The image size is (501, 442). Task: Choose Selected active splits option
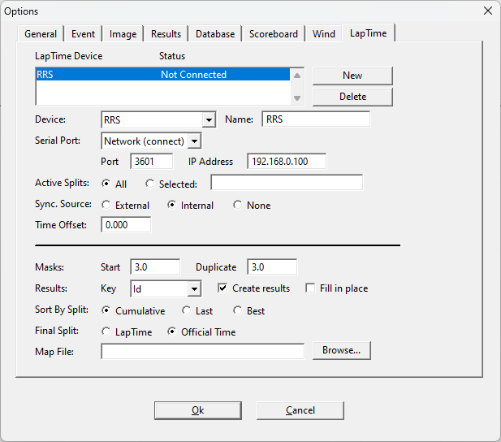171,184
